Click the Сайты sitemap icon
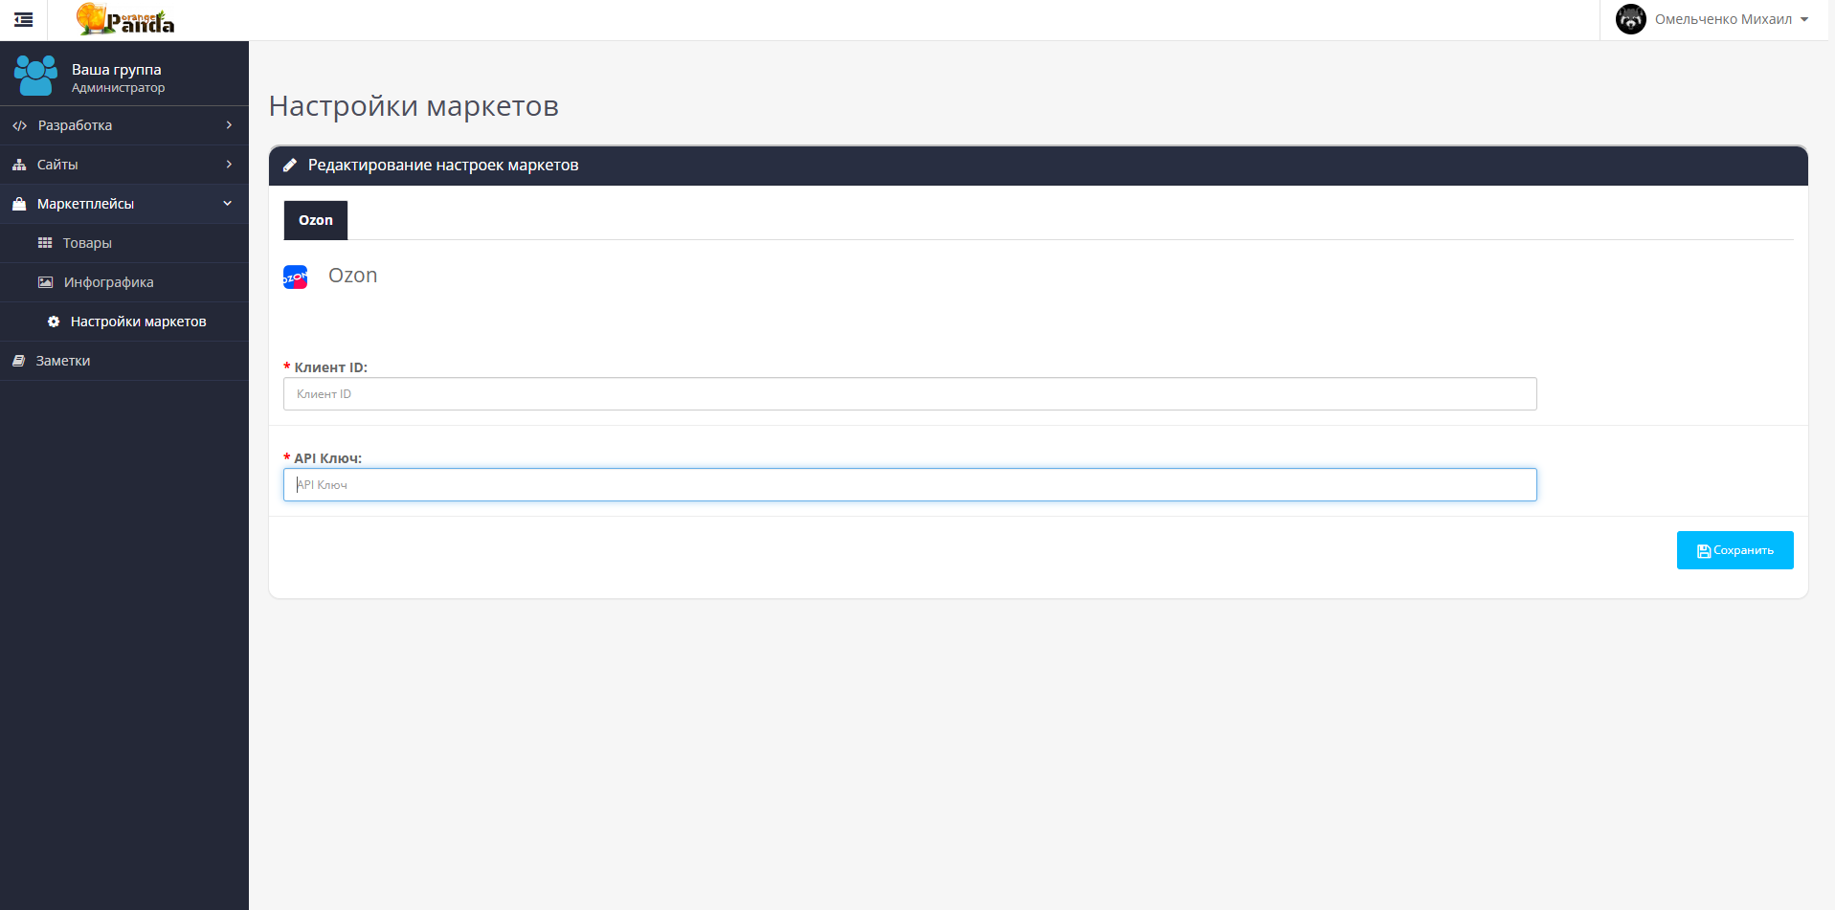Viewport: 1835px width, 910px height. click(19, 165)
